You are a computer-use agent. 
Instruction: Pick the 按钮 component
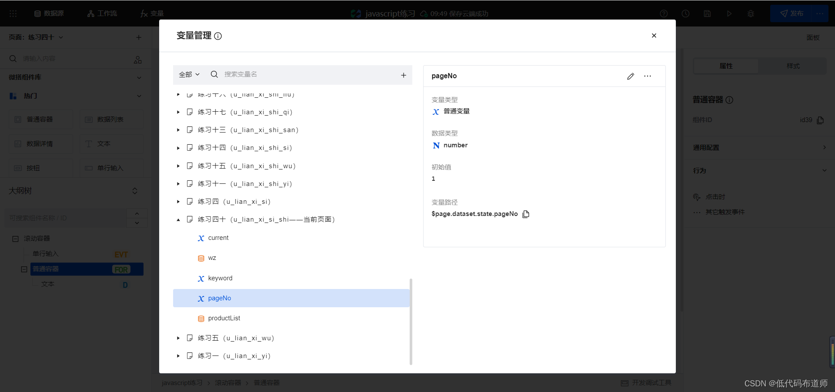[41, 168]
